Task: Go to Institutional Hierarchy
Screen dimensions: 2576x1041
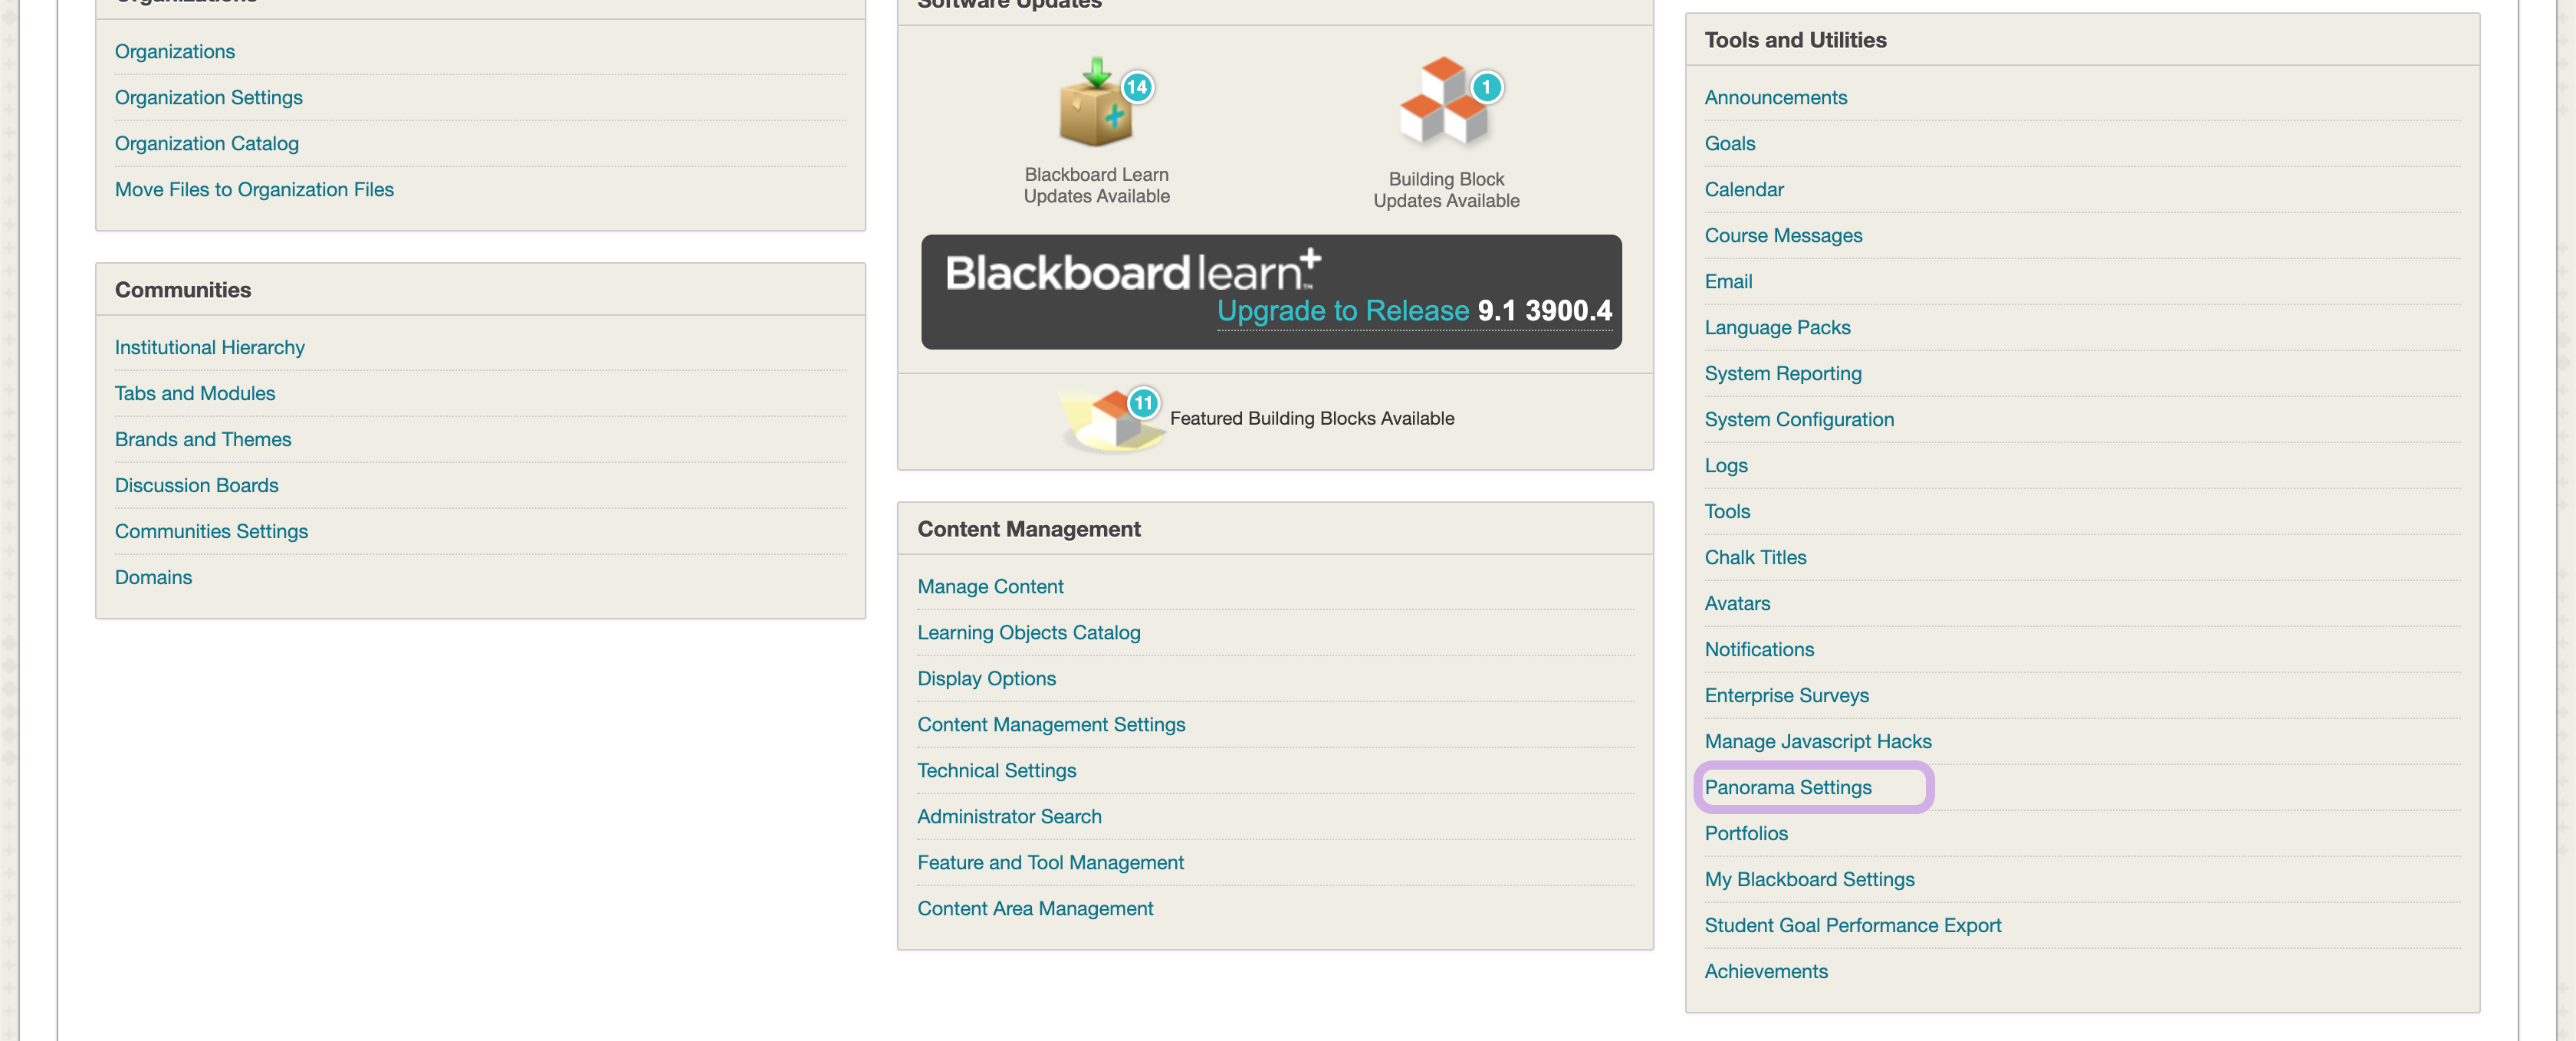Action: point(209,347)
